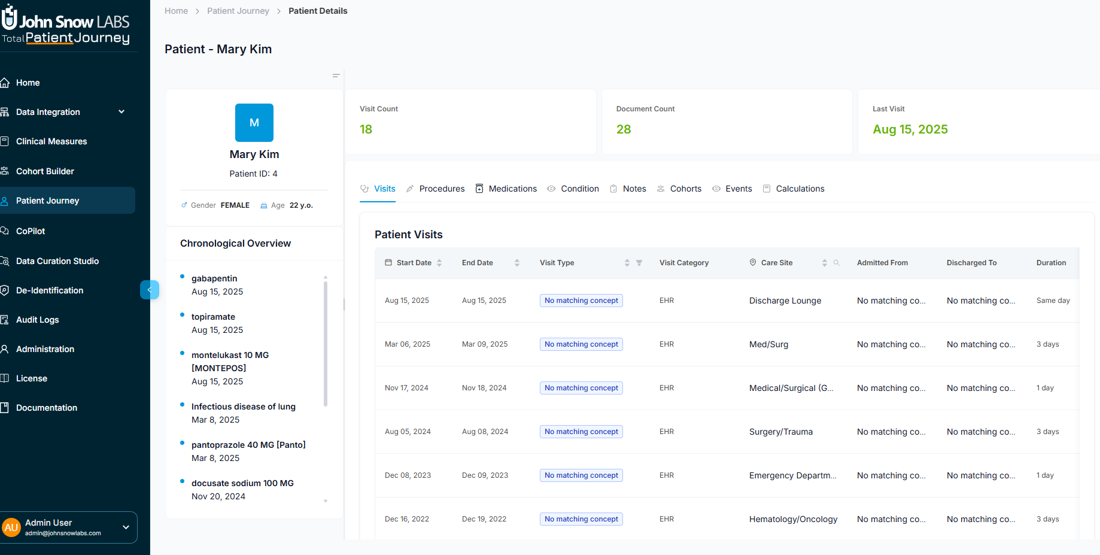Open the De-Identification section
1100x555 pixels.
pyautogui.click(x=50, y=290)
